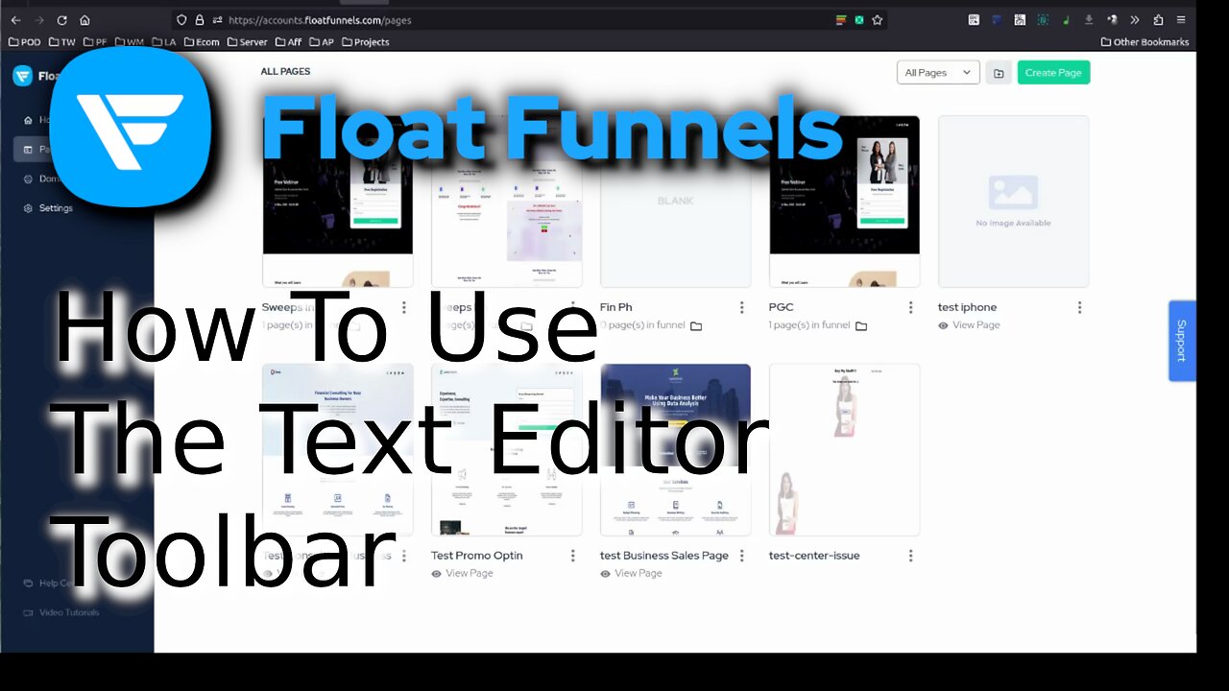Open Settings in the left sidebar
Viewport: 1229px width, 691px height.
[48, 208]
